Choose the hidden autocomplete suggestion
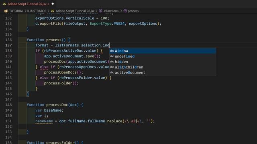Viewport: 257px width, 144px height. 163,62
